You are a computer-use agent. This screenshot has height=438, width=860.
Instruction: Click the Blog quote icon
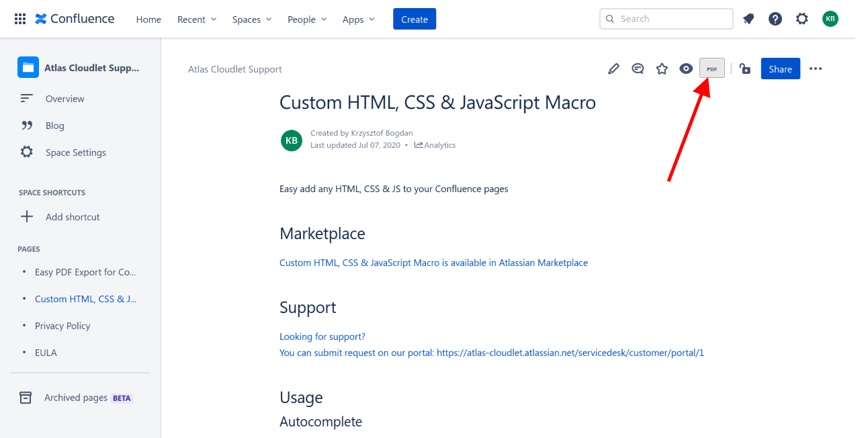pos(27,126)
